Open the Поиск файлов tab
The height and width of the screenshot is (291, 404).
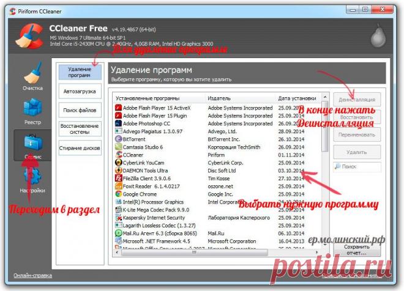click(80, 110)
